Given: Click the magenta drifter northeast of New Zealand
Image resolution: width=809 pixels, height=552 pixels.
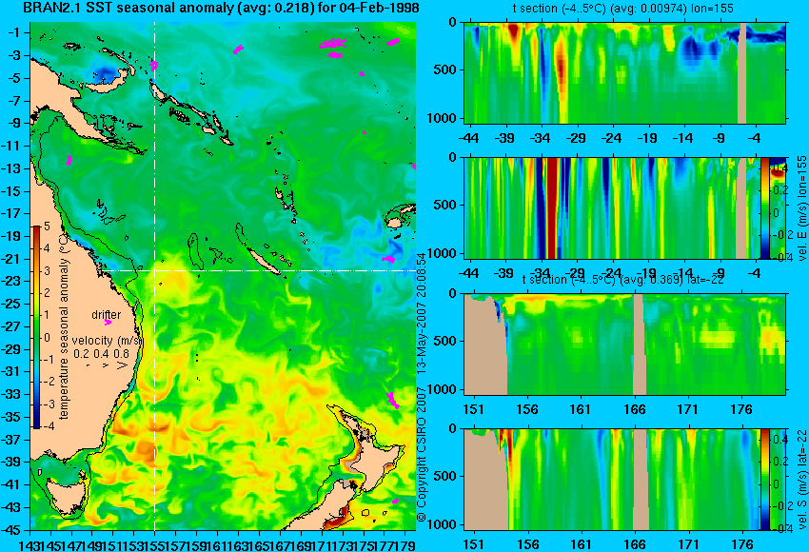Looking at the screenshot, I should click(393, 400).
